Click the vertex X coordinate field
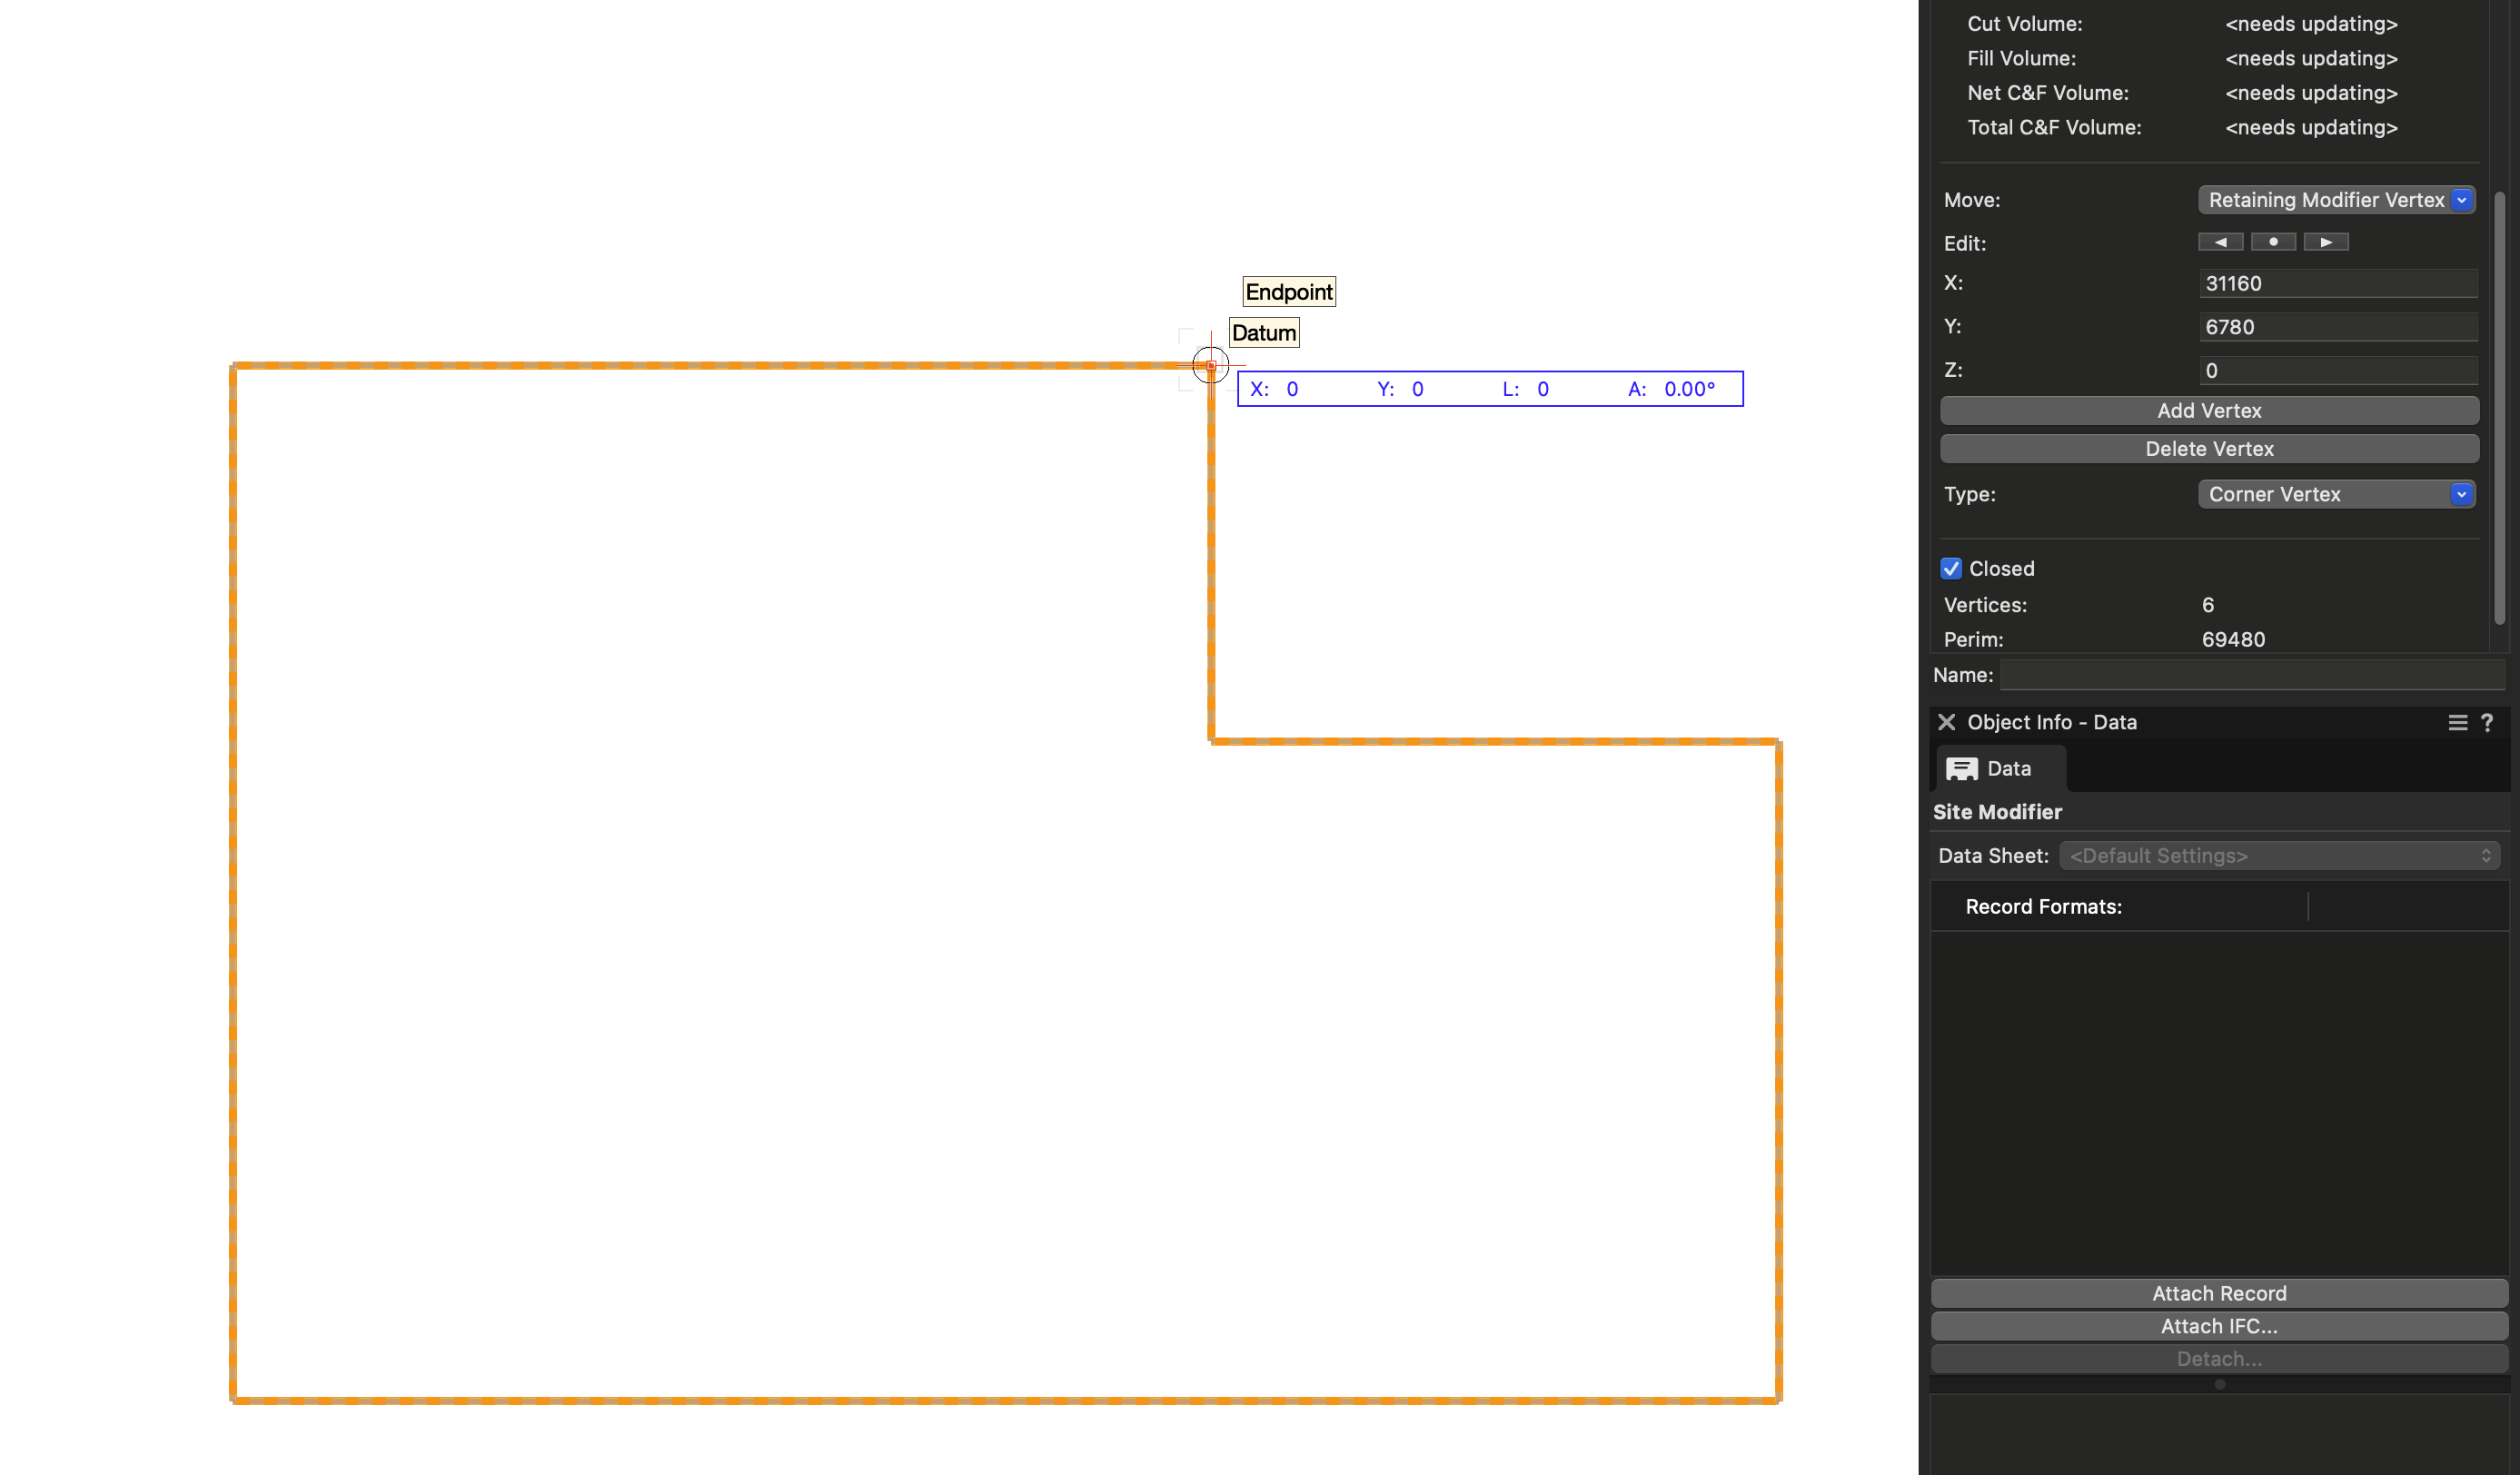Screen dimensions: 2520x1475 point(2337,283)
